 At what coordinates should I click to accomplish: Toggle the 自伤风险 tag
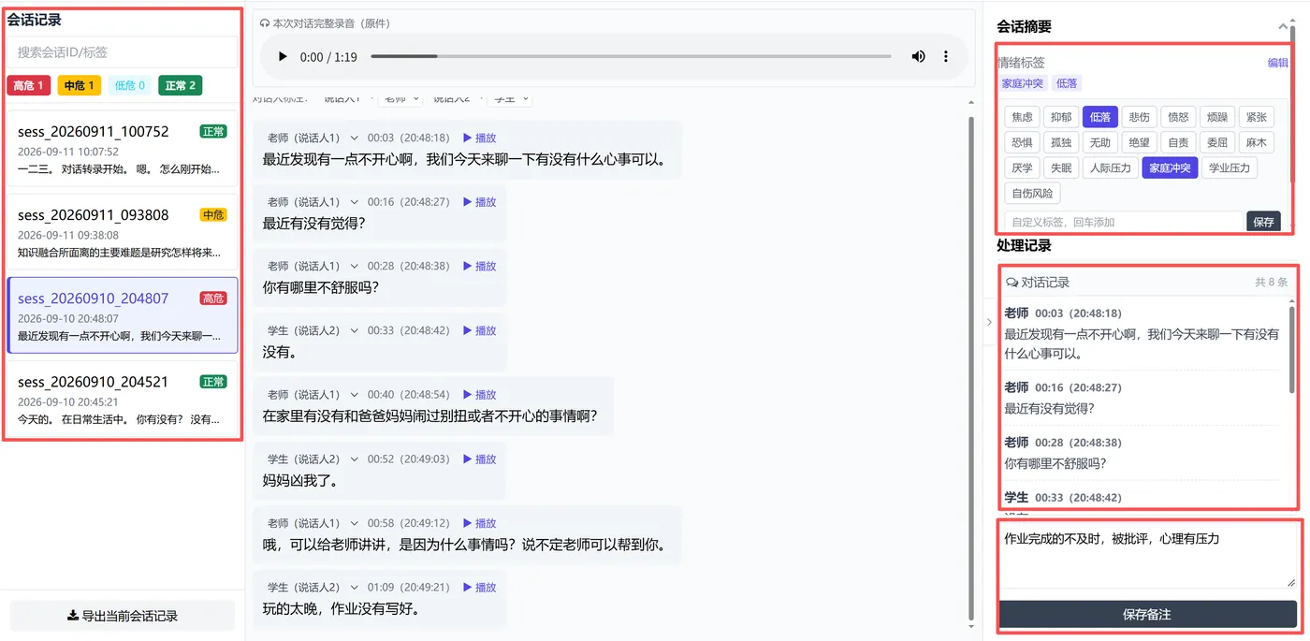point(1032,194)
